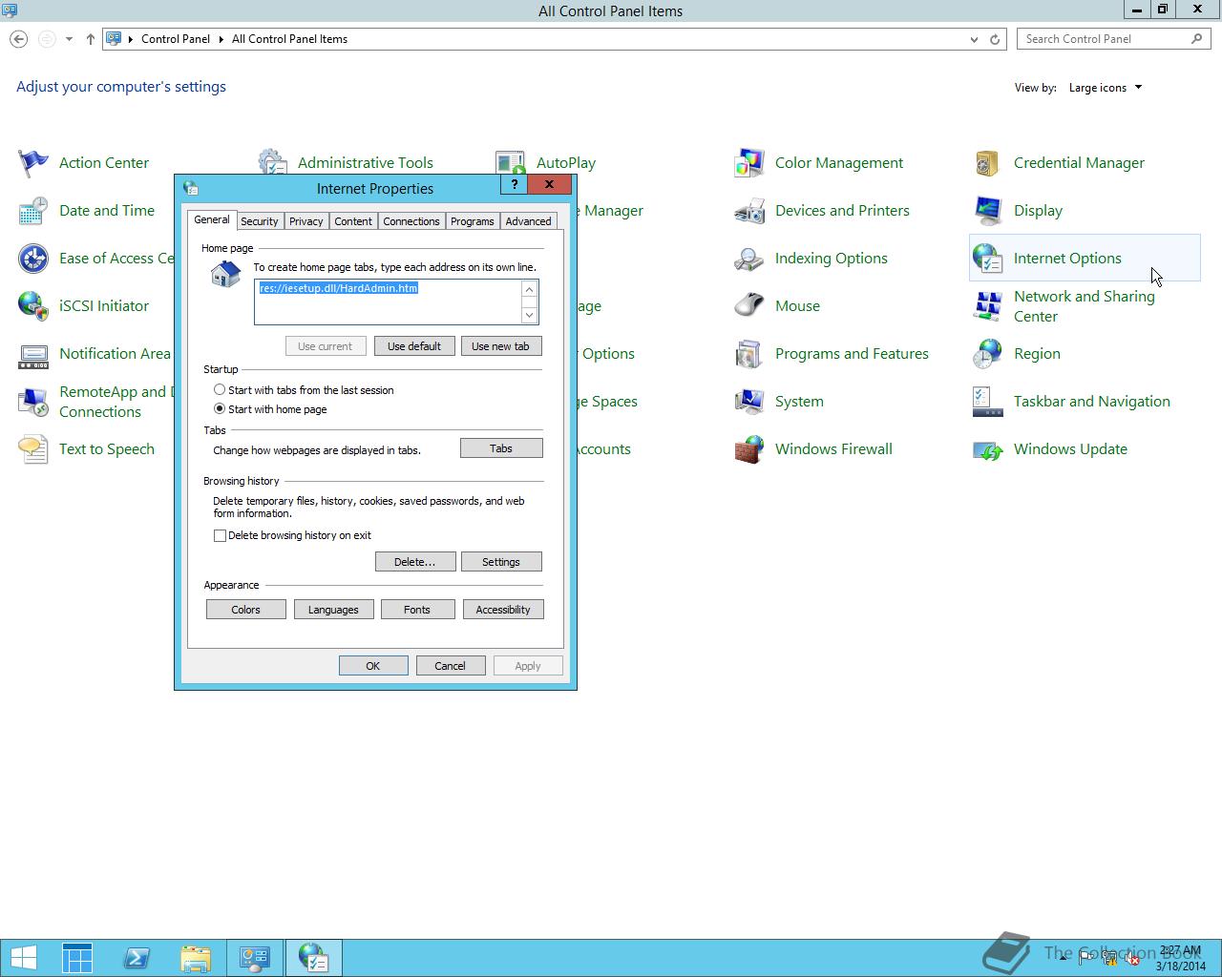Open the Notification Area Icons icon
This screenshot has height=977, width=1222.
coord(33,354)
